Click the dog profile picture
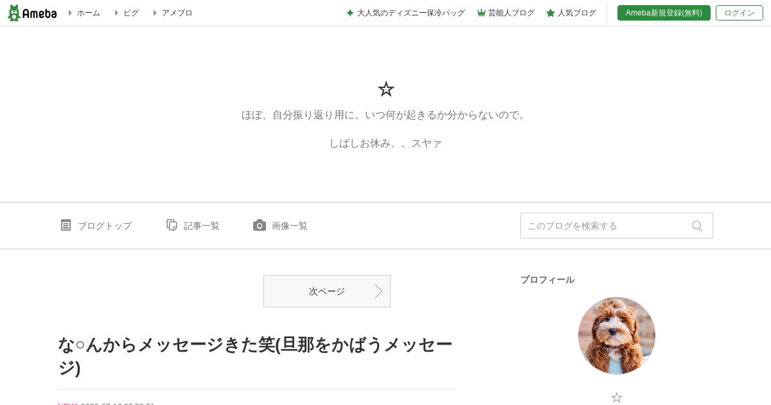Screen dimensions: 771x405 pos(617,336)
